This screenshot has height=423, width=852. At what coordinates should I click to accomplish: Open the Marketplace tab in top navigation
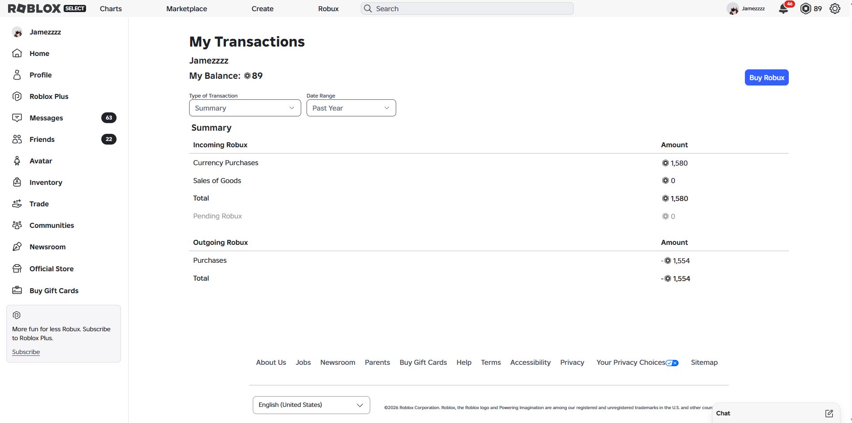(186, 9)
